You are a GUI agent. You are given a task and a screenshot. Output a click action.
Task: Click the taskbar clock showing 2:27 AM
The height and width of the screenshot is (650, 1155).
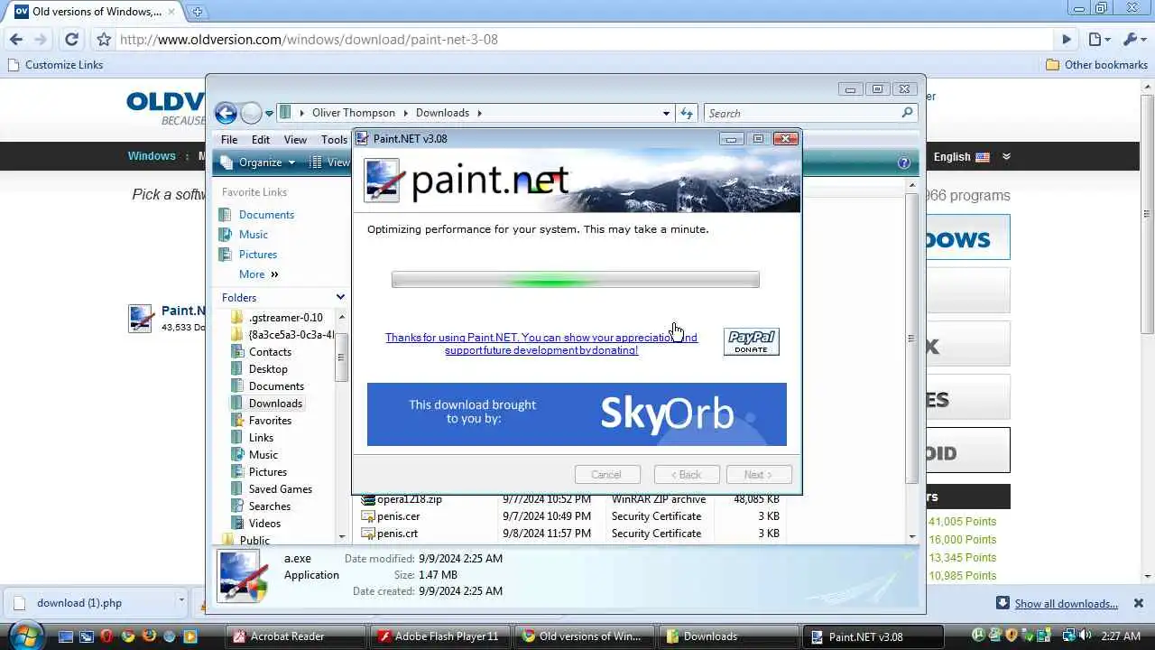pyautogui.click(x=1120, y=636)
